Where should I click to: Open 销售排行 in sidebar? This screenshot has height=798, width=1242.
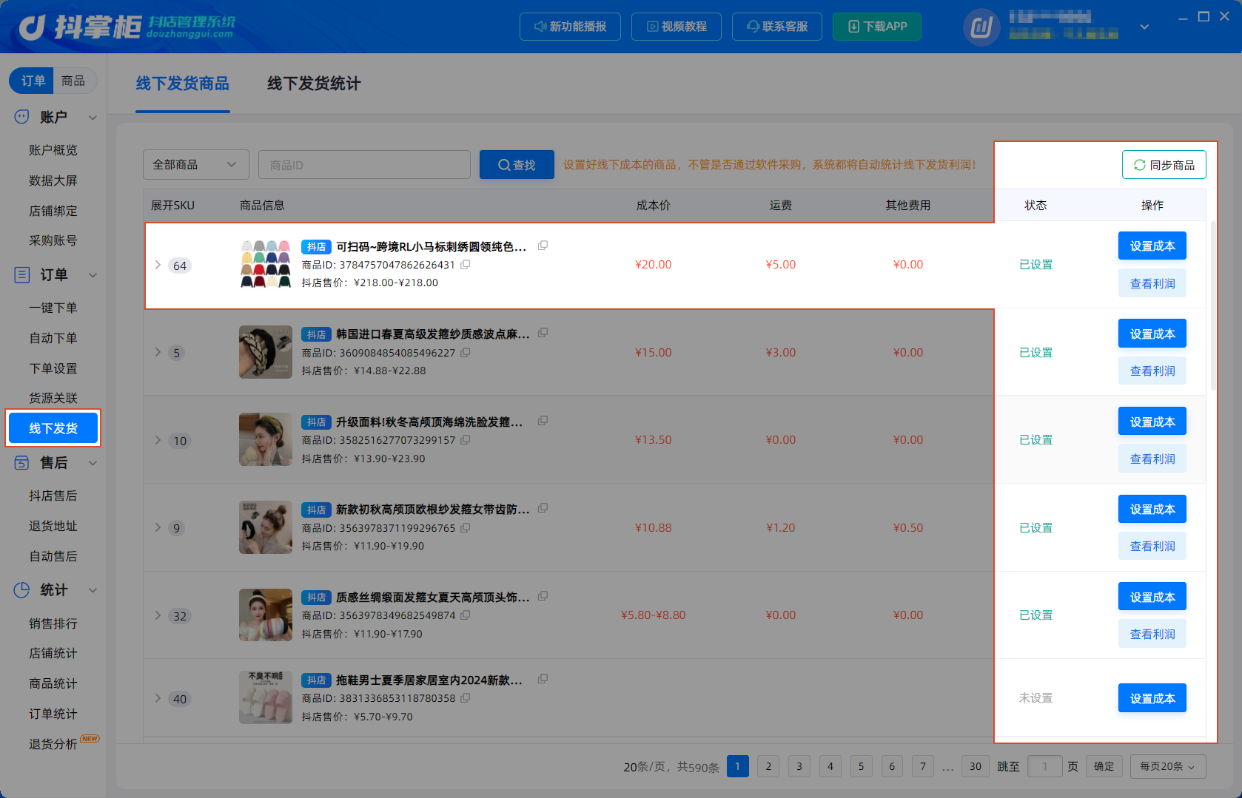[53, 623]
